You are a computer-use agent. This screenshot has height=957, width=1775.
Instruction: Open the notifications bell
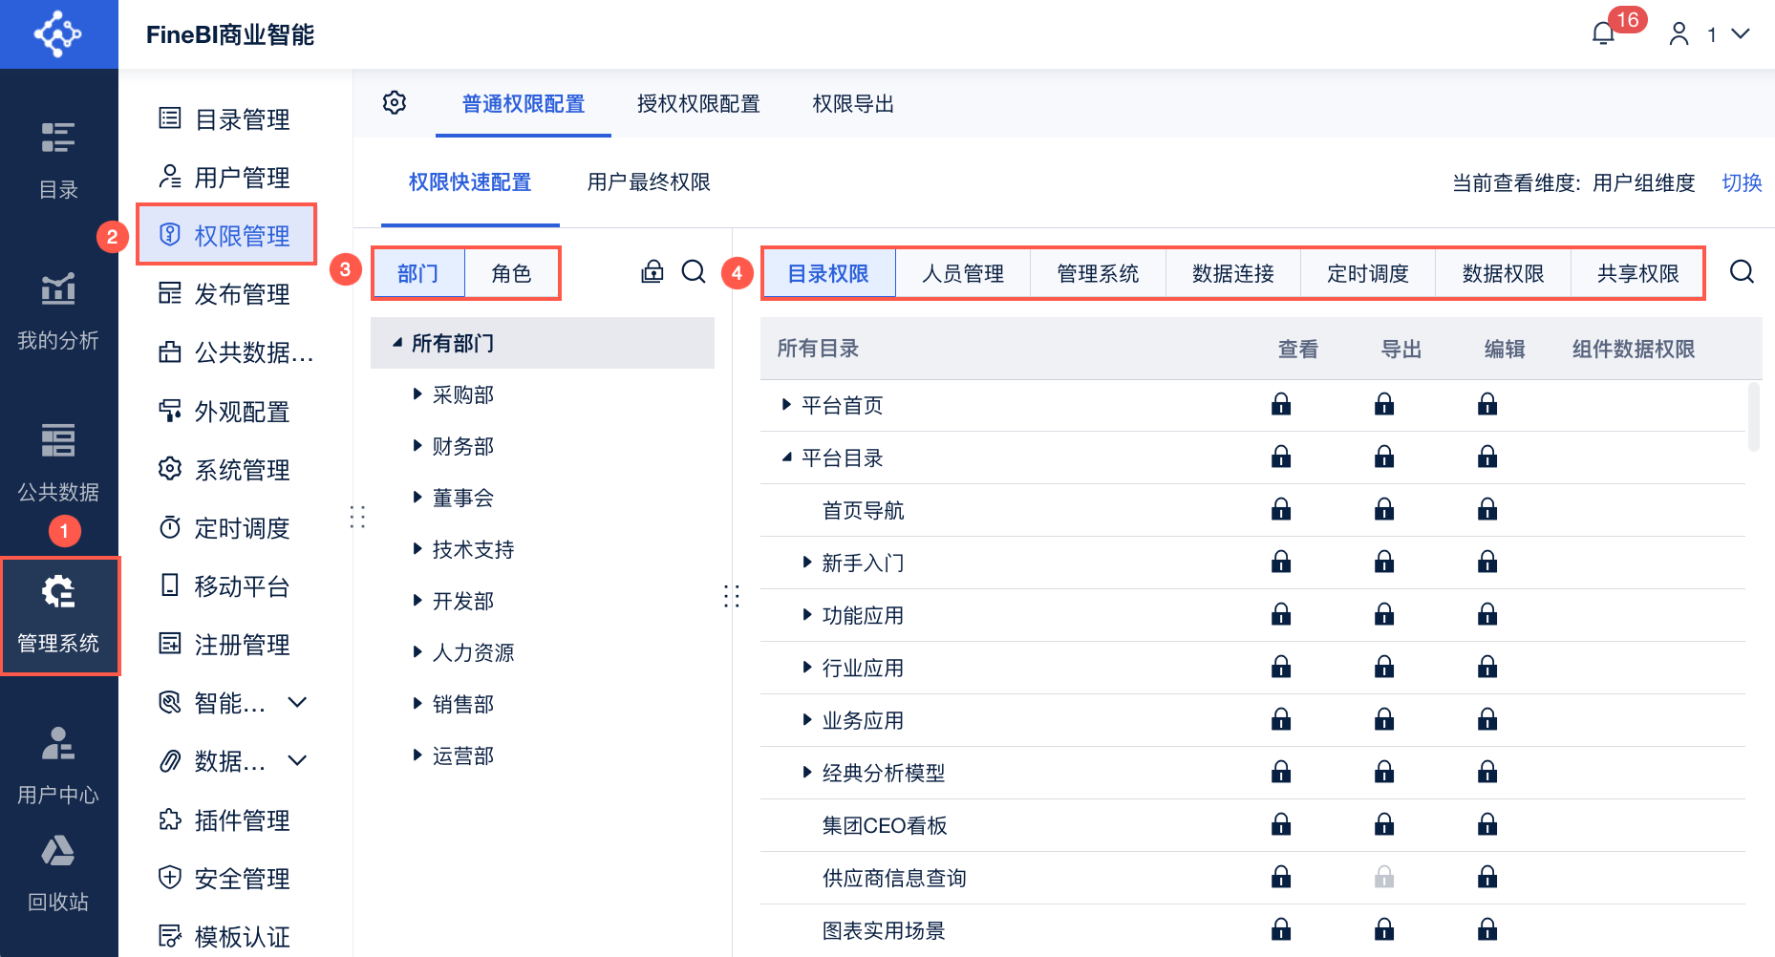1603,34
